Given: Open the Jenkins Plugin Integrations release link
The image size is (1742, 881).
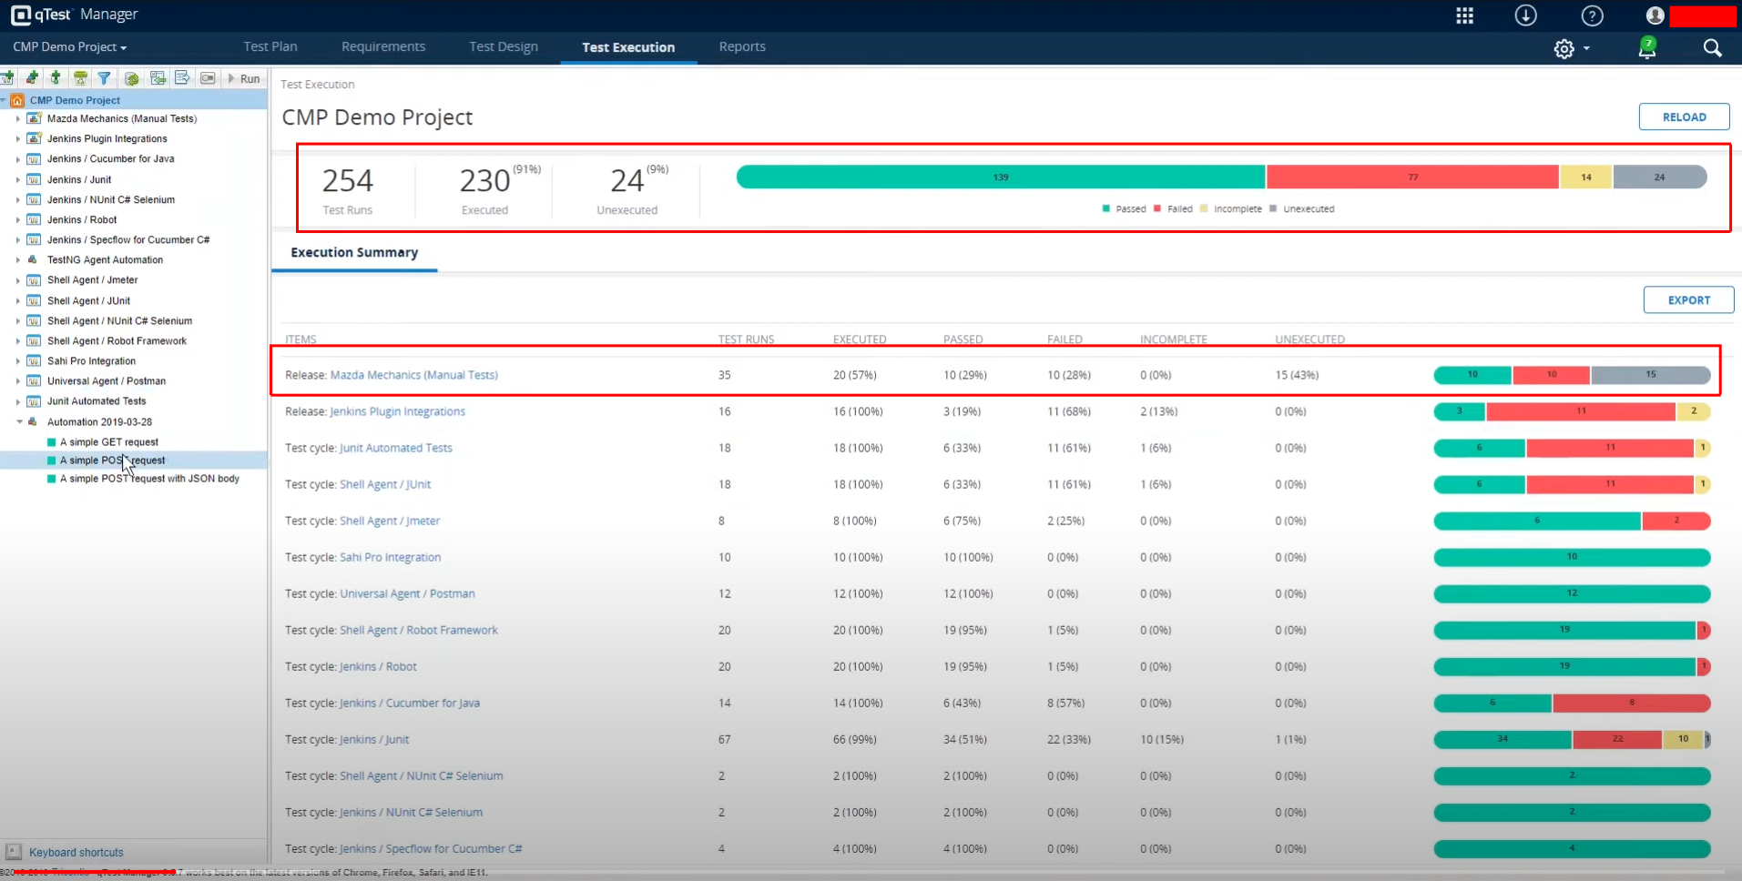Looking at the screenshot, I should (x=397, y=411).
